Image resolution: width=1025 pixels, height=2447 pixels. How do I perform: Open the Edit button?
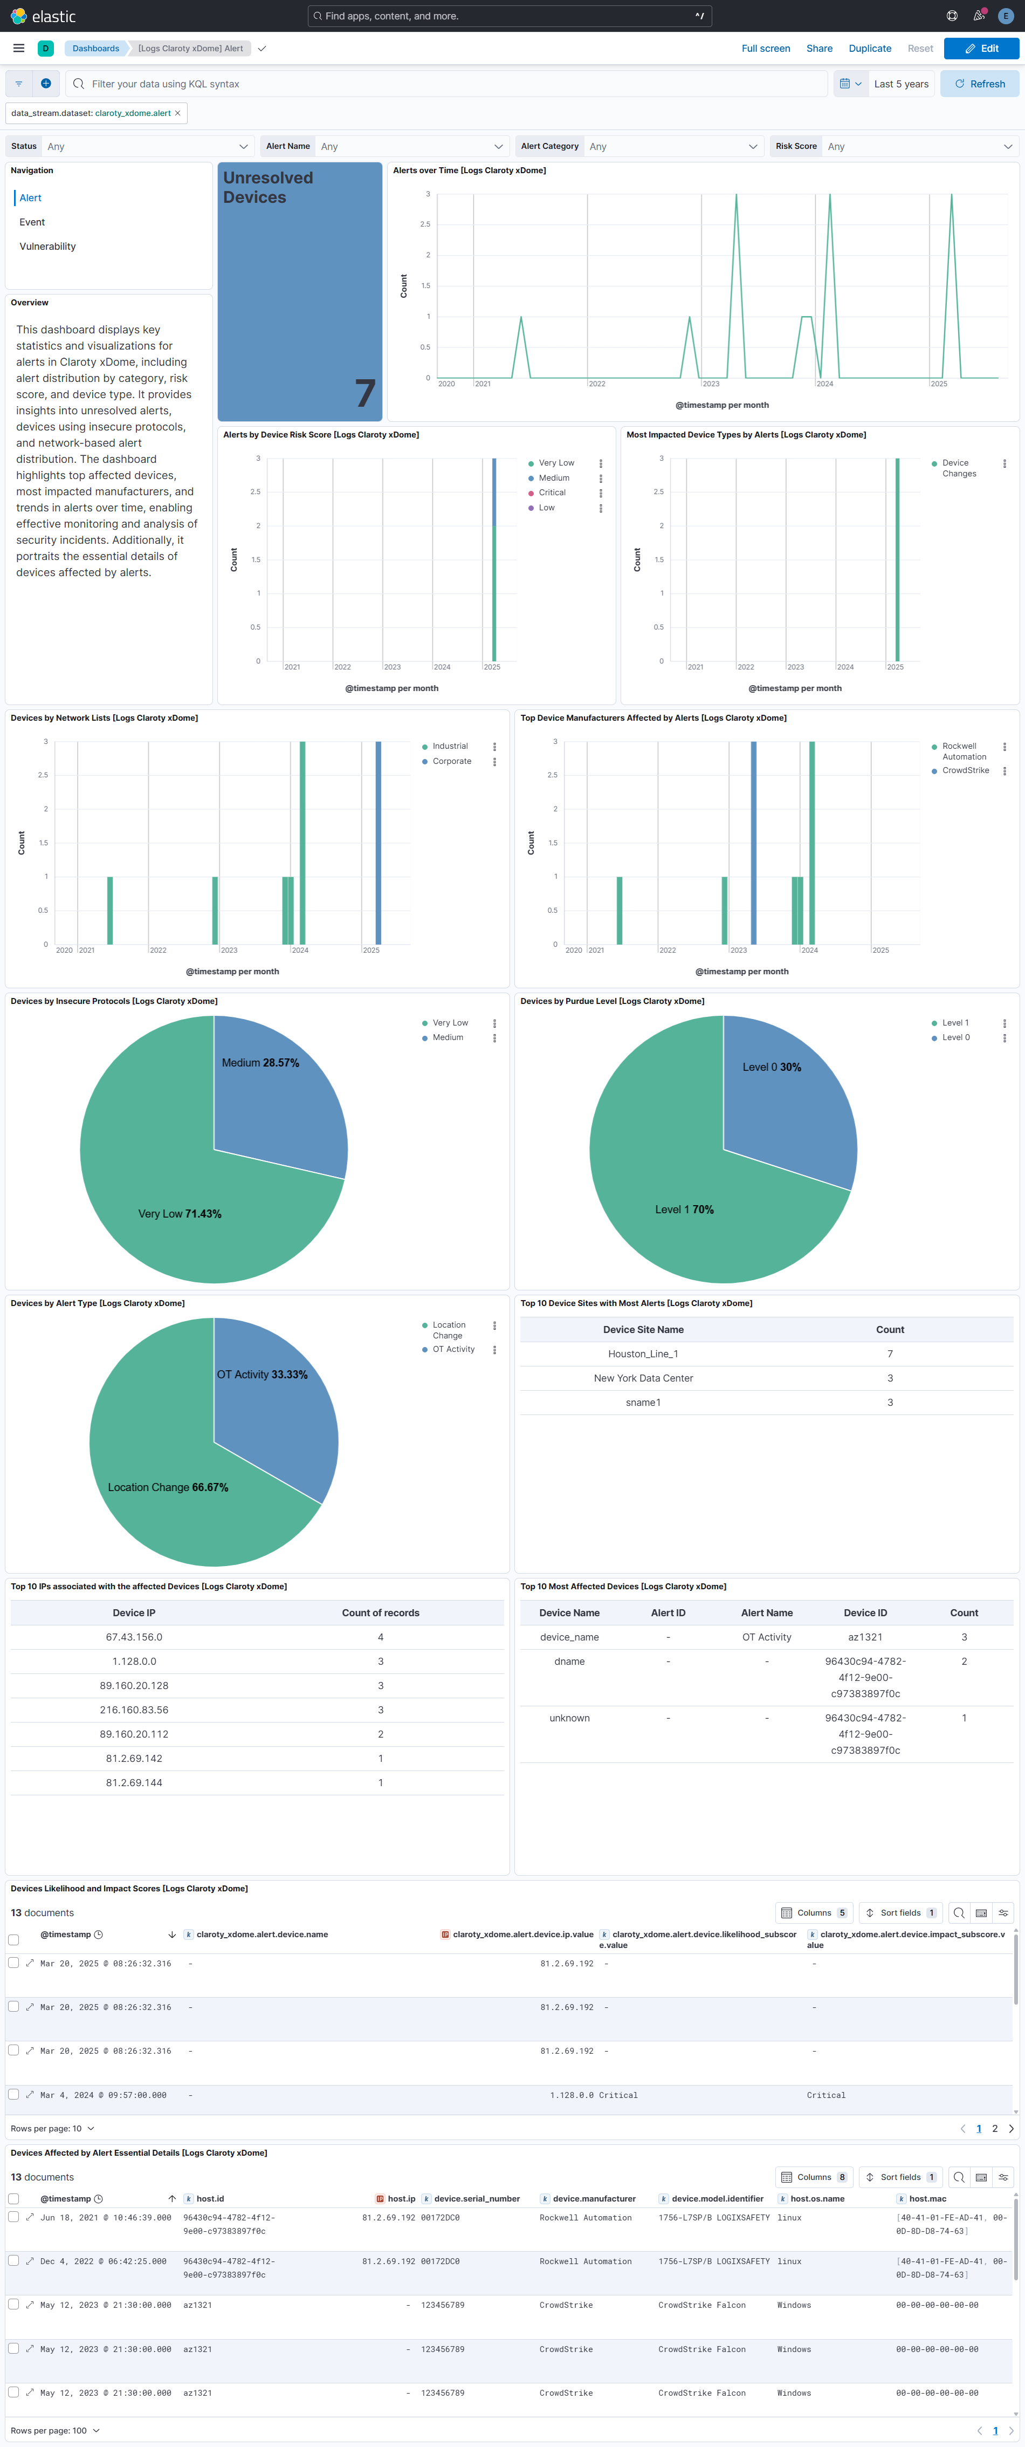981,49
